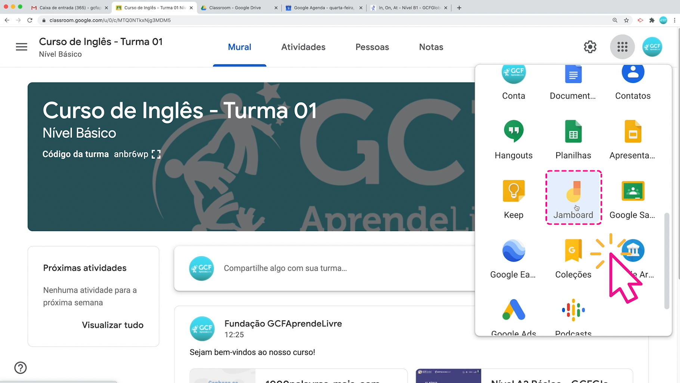Click the 'Sejam bem-vindos ao nosso curso!' text
Viewport: 680px width, 383px height.
coord(252,352)
